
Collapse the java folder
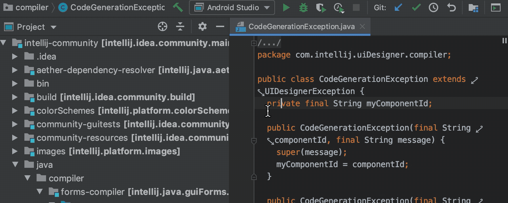tap(15, 164)
